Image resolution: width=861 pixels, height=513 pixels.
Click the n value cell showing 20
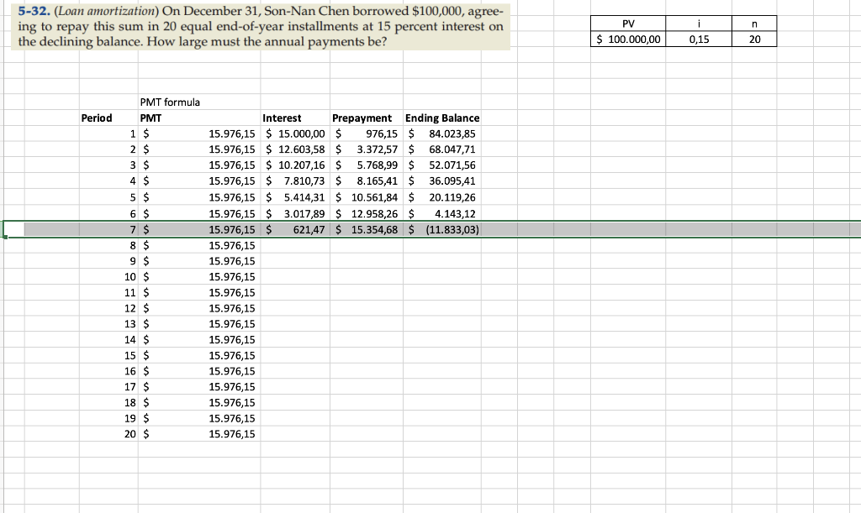(x=754, y=39)
